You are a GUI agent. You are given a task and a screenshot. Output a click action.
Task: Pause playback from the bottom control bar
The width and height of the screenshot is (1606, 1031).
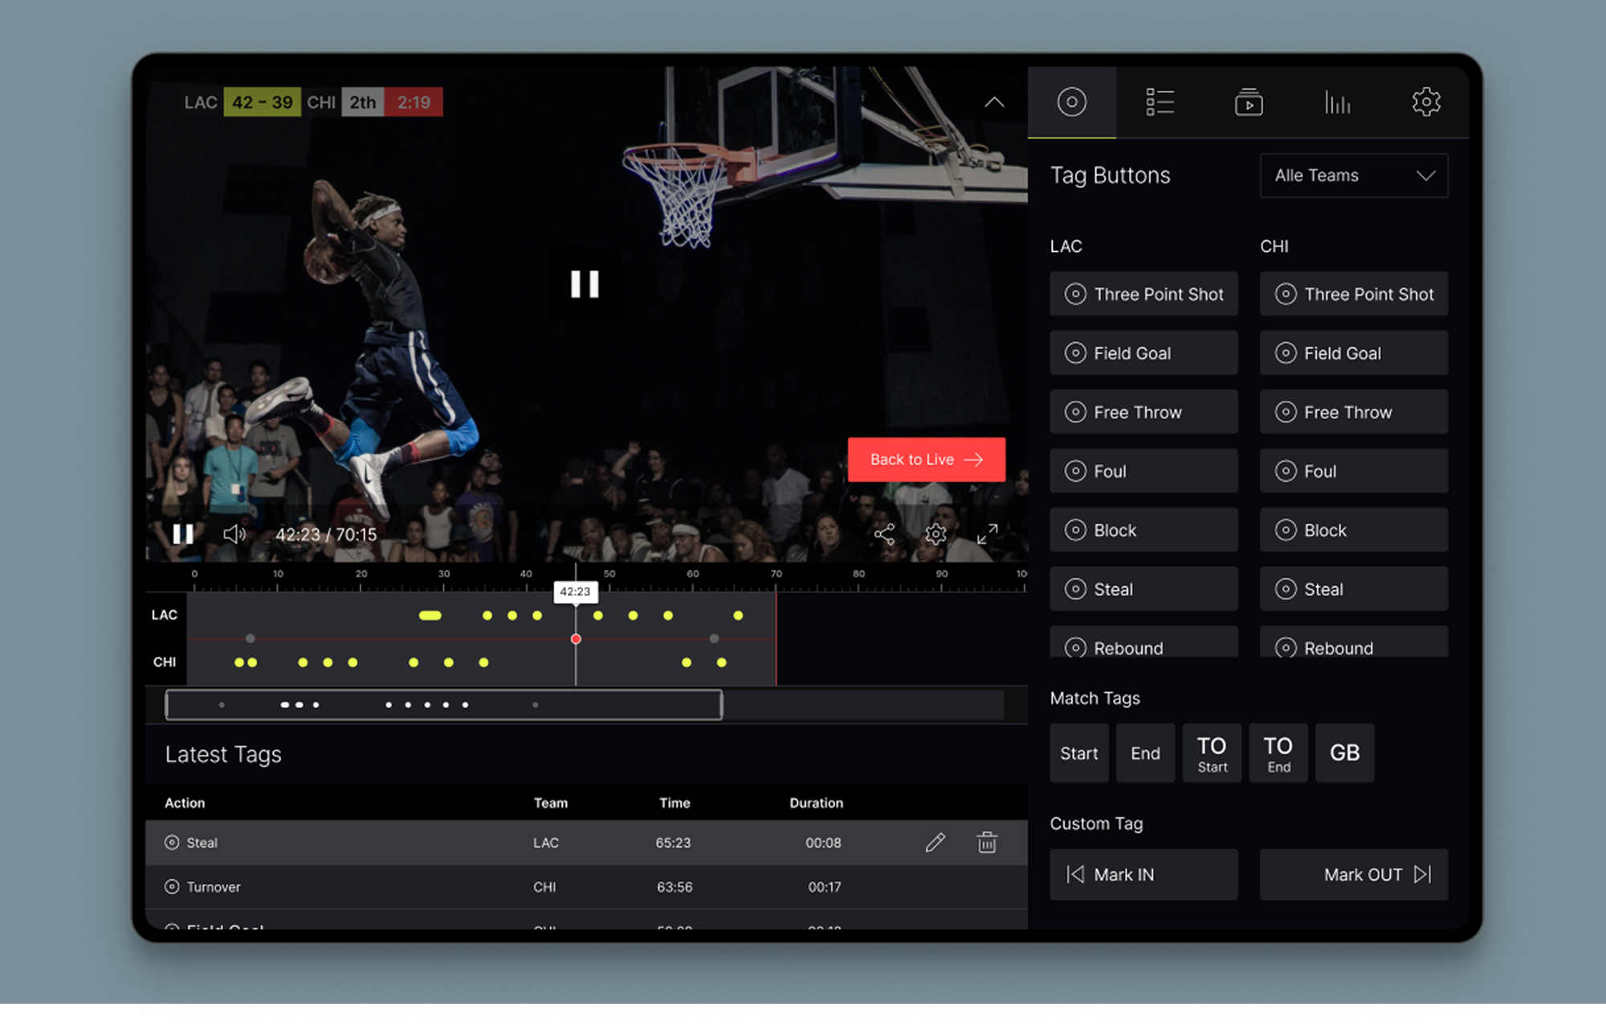[183, 534]
